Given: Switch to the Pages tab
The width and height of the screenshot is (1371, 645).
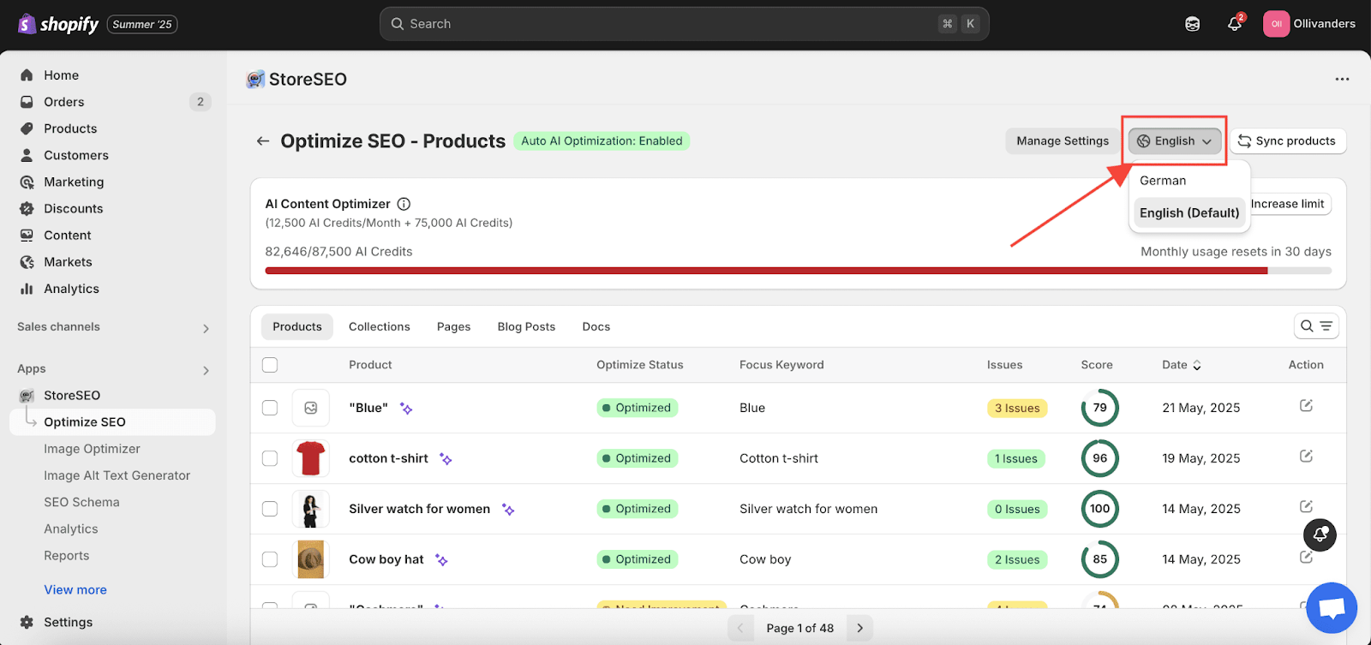Looking at the screenshot, I should (x=453, y=326).
